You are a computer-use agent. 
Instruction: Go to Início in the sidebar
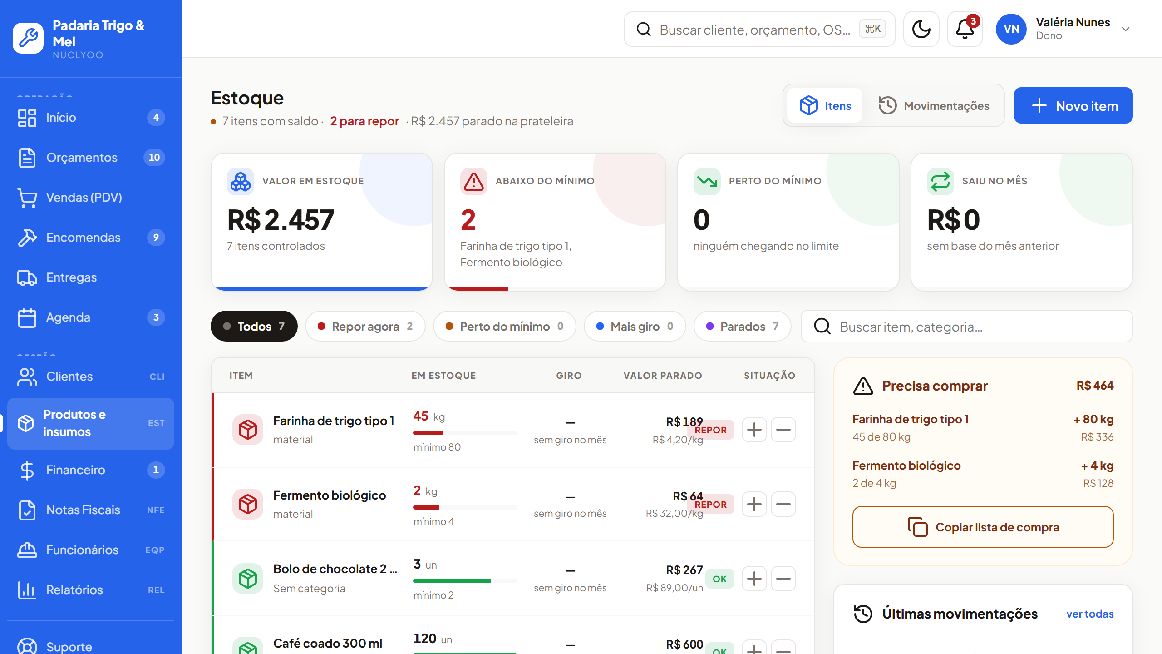click(91, 118)
